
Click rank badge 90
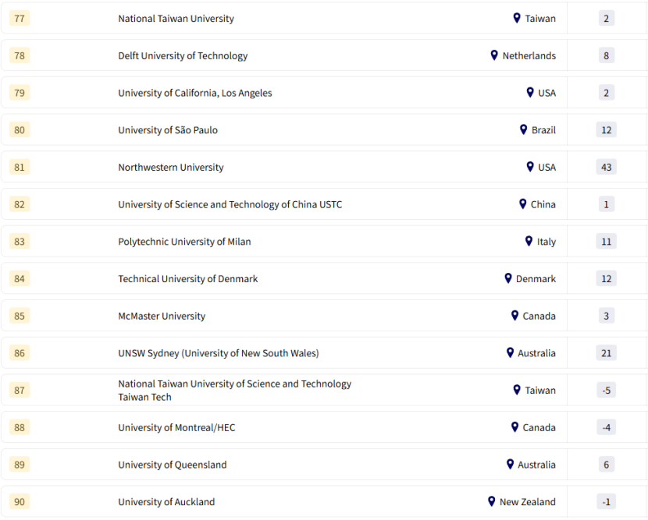coord(20,501)
